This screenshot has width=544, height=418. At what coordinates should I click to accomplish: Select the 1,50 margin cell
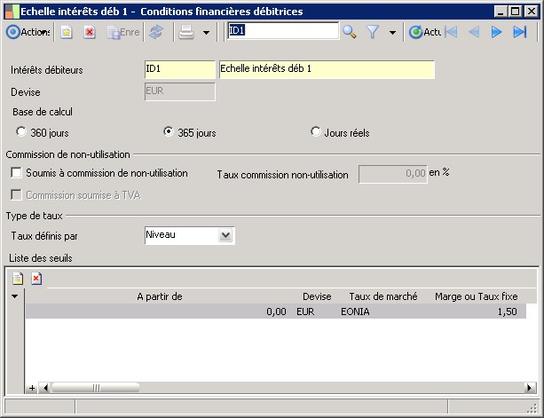476,312
